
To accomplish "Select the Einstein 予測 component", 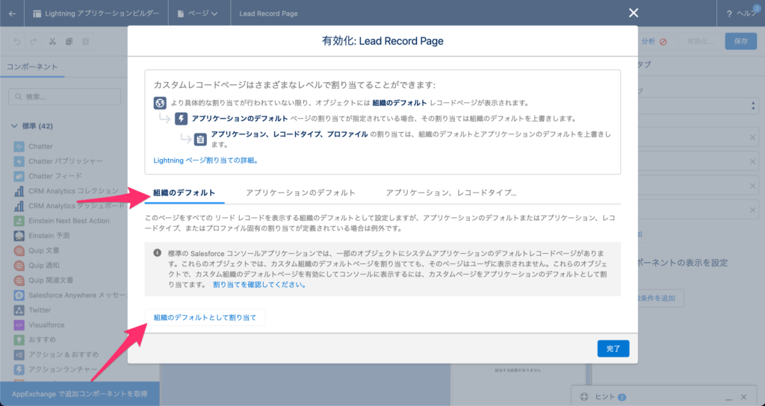I will (x=42, y=235).
